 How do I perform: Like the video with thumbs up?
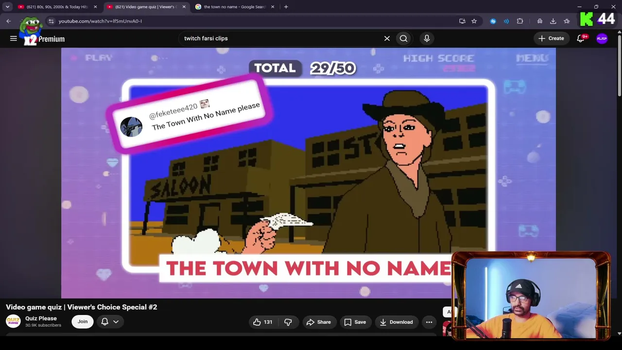(x=262, y=322)
